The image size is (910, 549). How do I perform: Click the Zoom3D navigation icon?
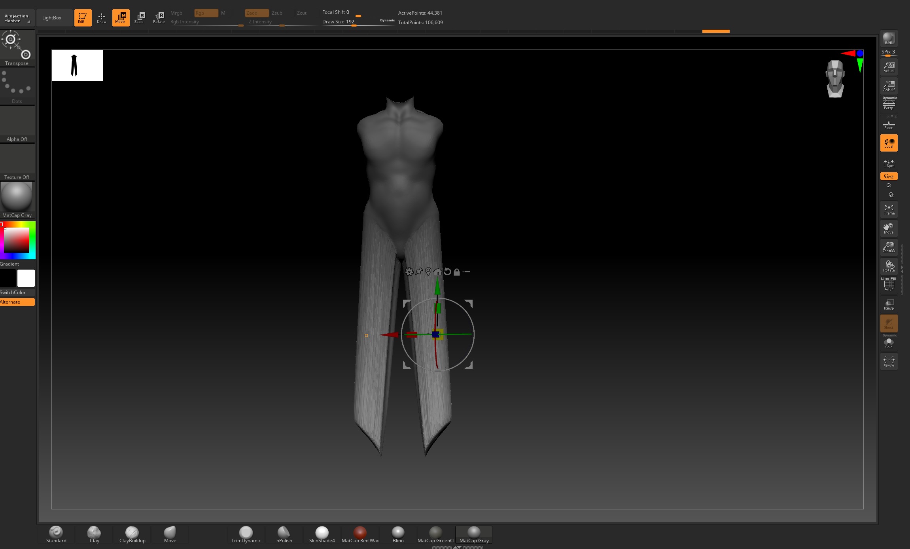tap(889, 247)
